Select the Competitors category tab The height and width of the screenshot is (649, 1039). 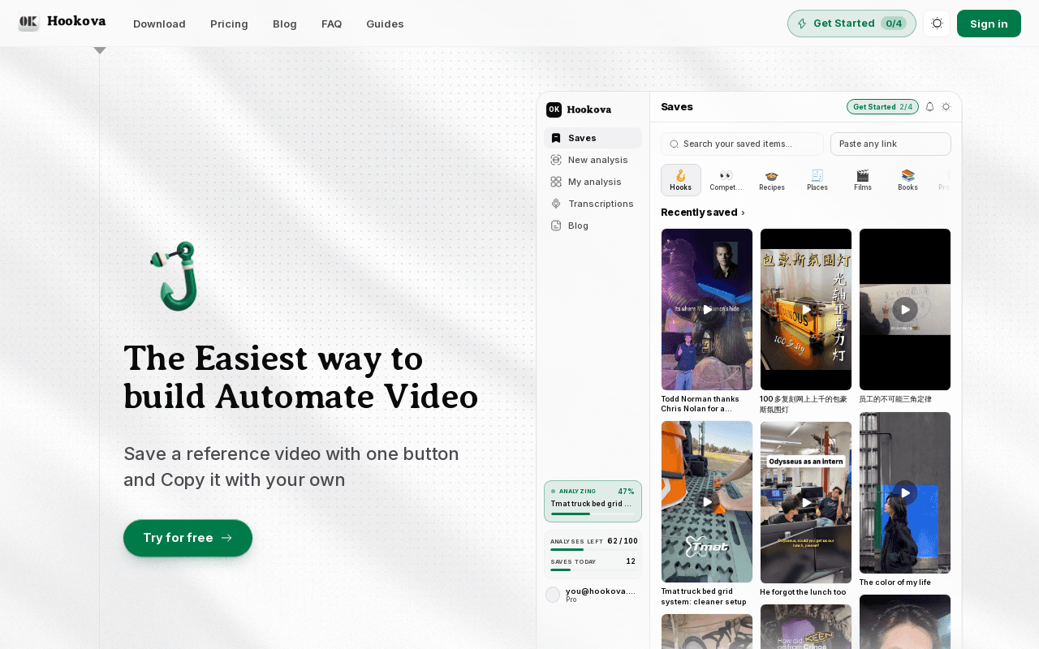click(726, 180)
